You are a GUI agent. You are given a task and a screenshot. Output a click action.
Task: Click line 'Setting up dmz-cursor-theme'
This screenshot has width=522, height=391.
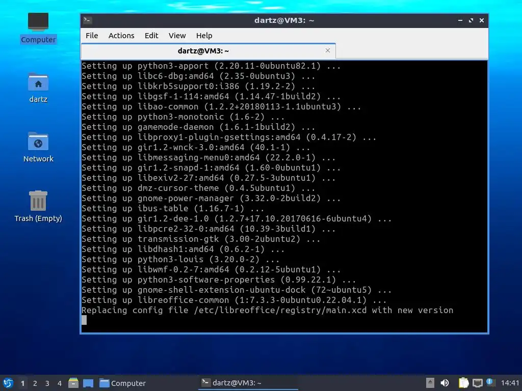coord(198,188)
